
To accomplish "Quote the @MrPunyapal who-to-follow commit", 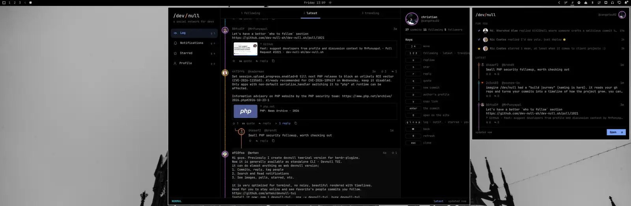I will pyautogui.click(x=245, y=61).
